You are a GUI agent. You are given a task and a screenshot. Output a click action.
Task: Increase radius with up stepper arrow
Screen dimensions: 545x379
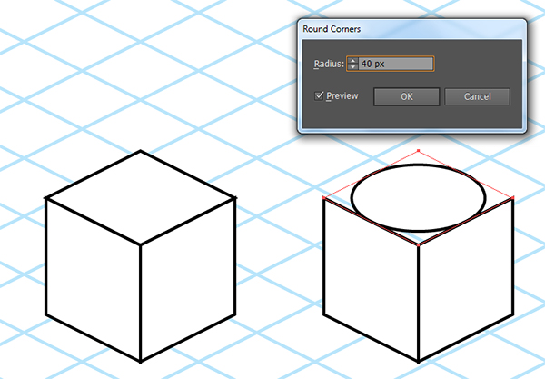point(352,61)
